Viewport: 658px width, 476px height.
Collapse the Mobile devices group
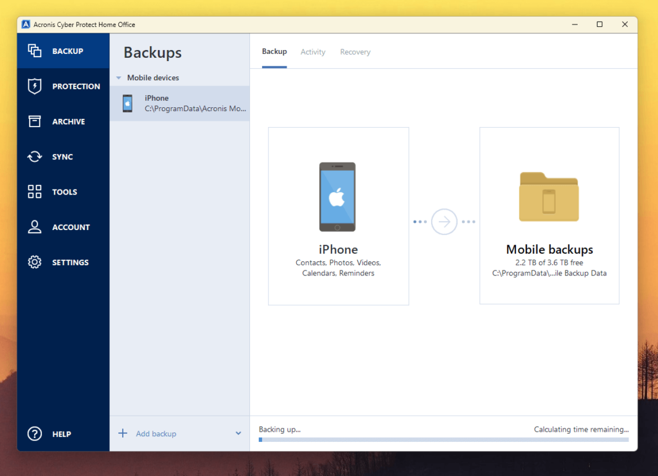point(118,78)
